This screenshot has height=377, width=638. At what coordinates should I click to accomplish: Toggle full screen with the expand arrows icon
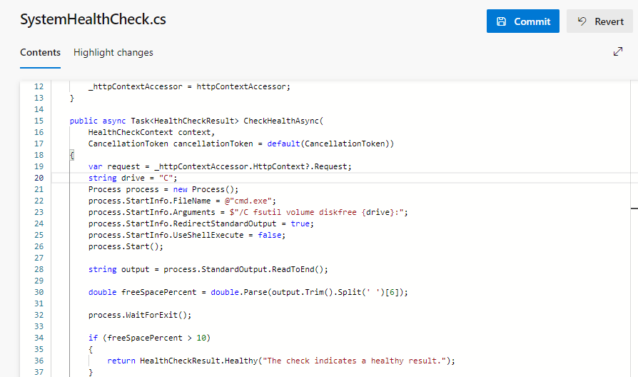pyautogui.click(x=618, y=51)
